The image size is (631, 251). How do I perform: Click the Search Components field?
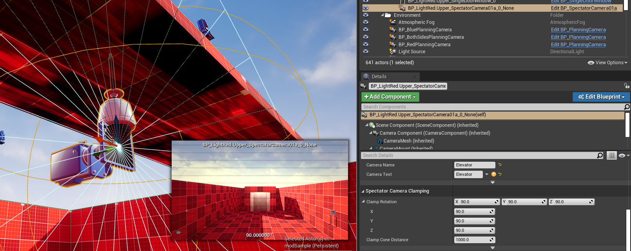pyautogui.click(x=492, y=107)
